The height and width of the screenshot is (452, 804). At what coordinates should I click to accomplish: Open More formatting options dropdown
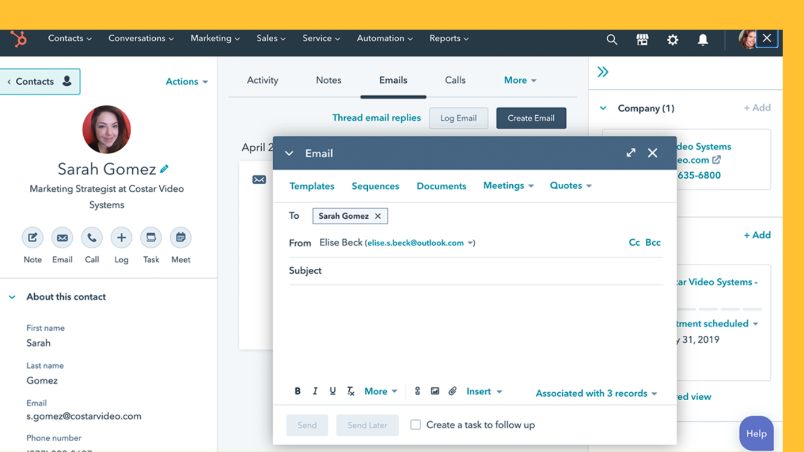tap(381, 391)
